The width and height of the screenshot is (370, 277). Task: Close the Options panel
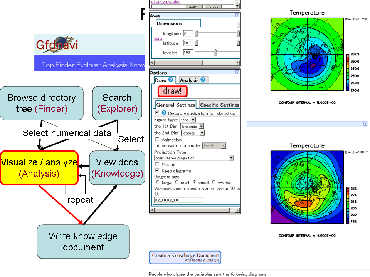coord(237,72)
